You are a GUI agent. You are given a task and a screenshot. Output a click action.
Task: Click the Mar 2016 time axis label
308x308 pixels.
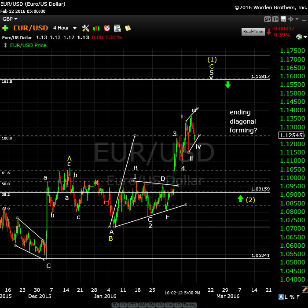pos(228,296)
